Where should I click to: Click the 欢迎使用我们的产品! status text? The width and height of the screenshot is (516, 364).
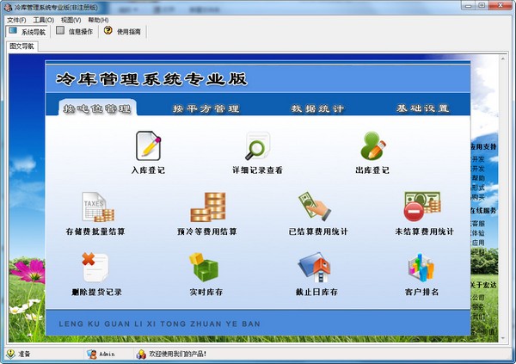click(x=178, y=354)
